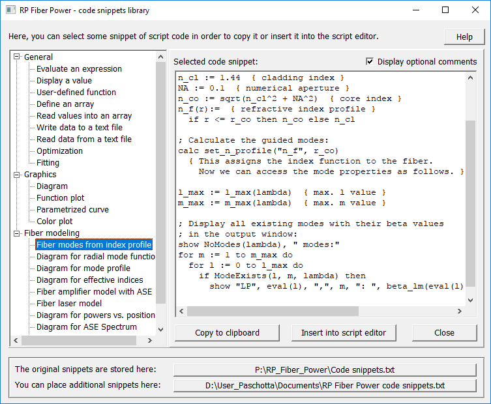Click comment '; Calculate the guided modes:'
The width and height of the screenshot is (491, 404).
pyautogui.click(x=254, y=141)
